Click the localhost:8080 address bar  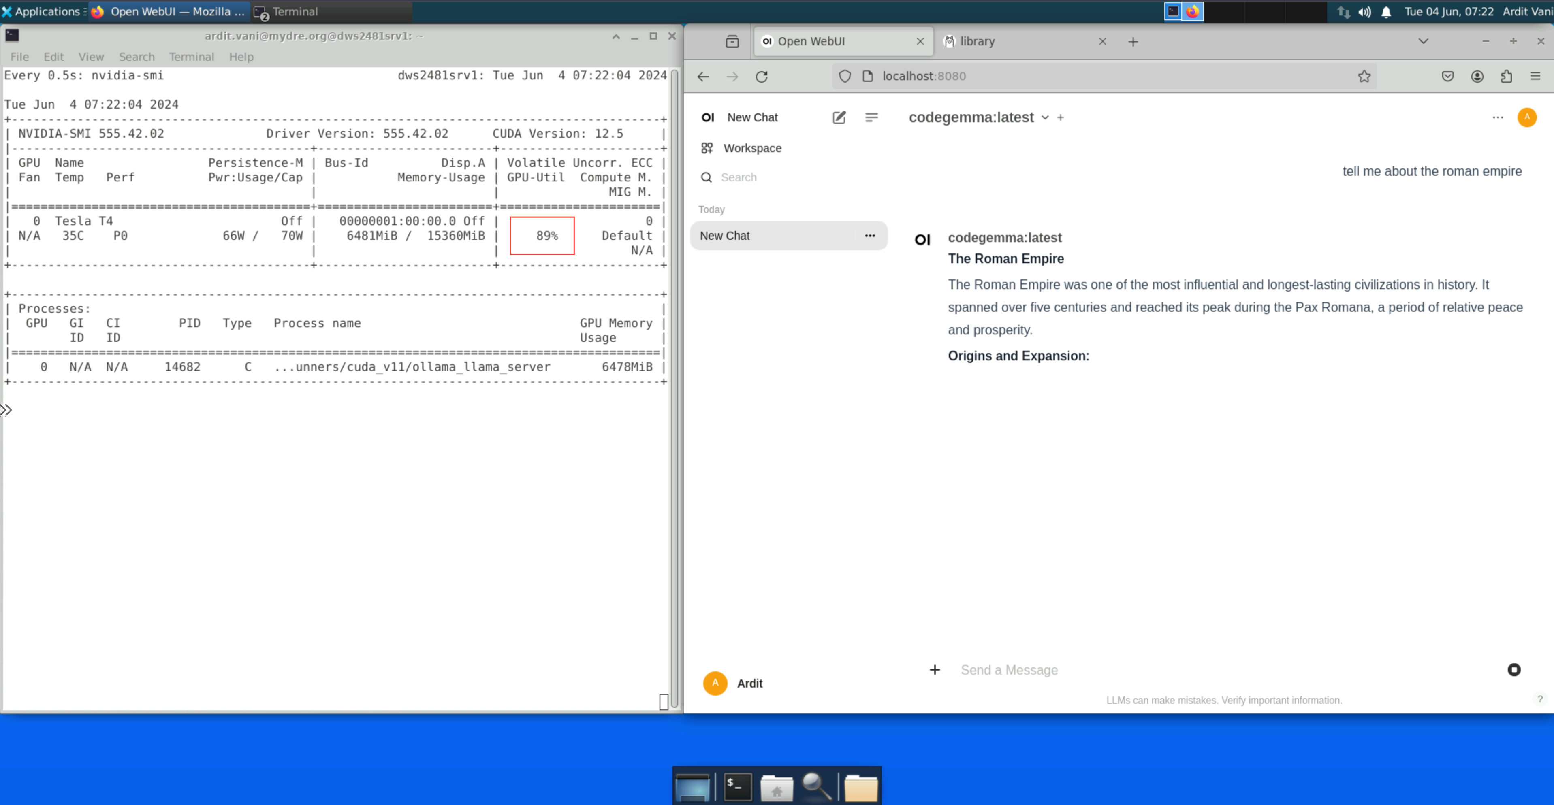point(1104,76)
